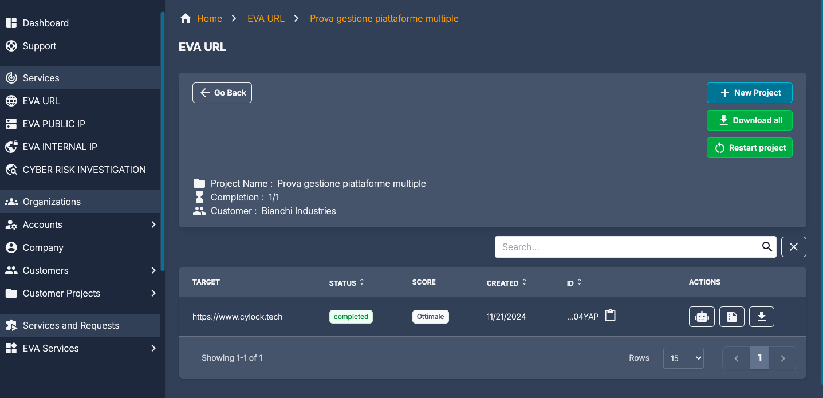Open the Dashboard from the sidebar
This screenshot has width=823, height=398.
click(45, 22)
